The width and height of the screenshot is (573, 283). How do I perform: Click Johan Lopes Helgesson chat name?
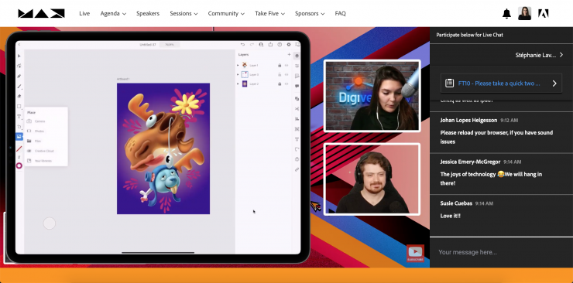468,121
